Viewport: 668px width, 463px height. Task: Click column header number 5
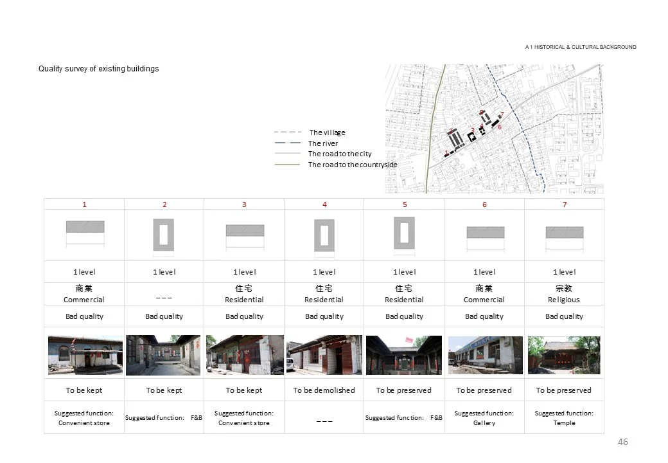[x=405, y=204]
